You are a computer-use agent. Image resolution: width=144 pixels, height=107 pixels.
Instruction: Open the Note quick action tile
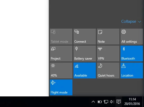(x=108, y=37)
